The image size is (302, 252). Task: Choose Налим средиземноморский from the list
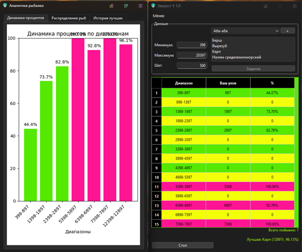pos(237,57)
